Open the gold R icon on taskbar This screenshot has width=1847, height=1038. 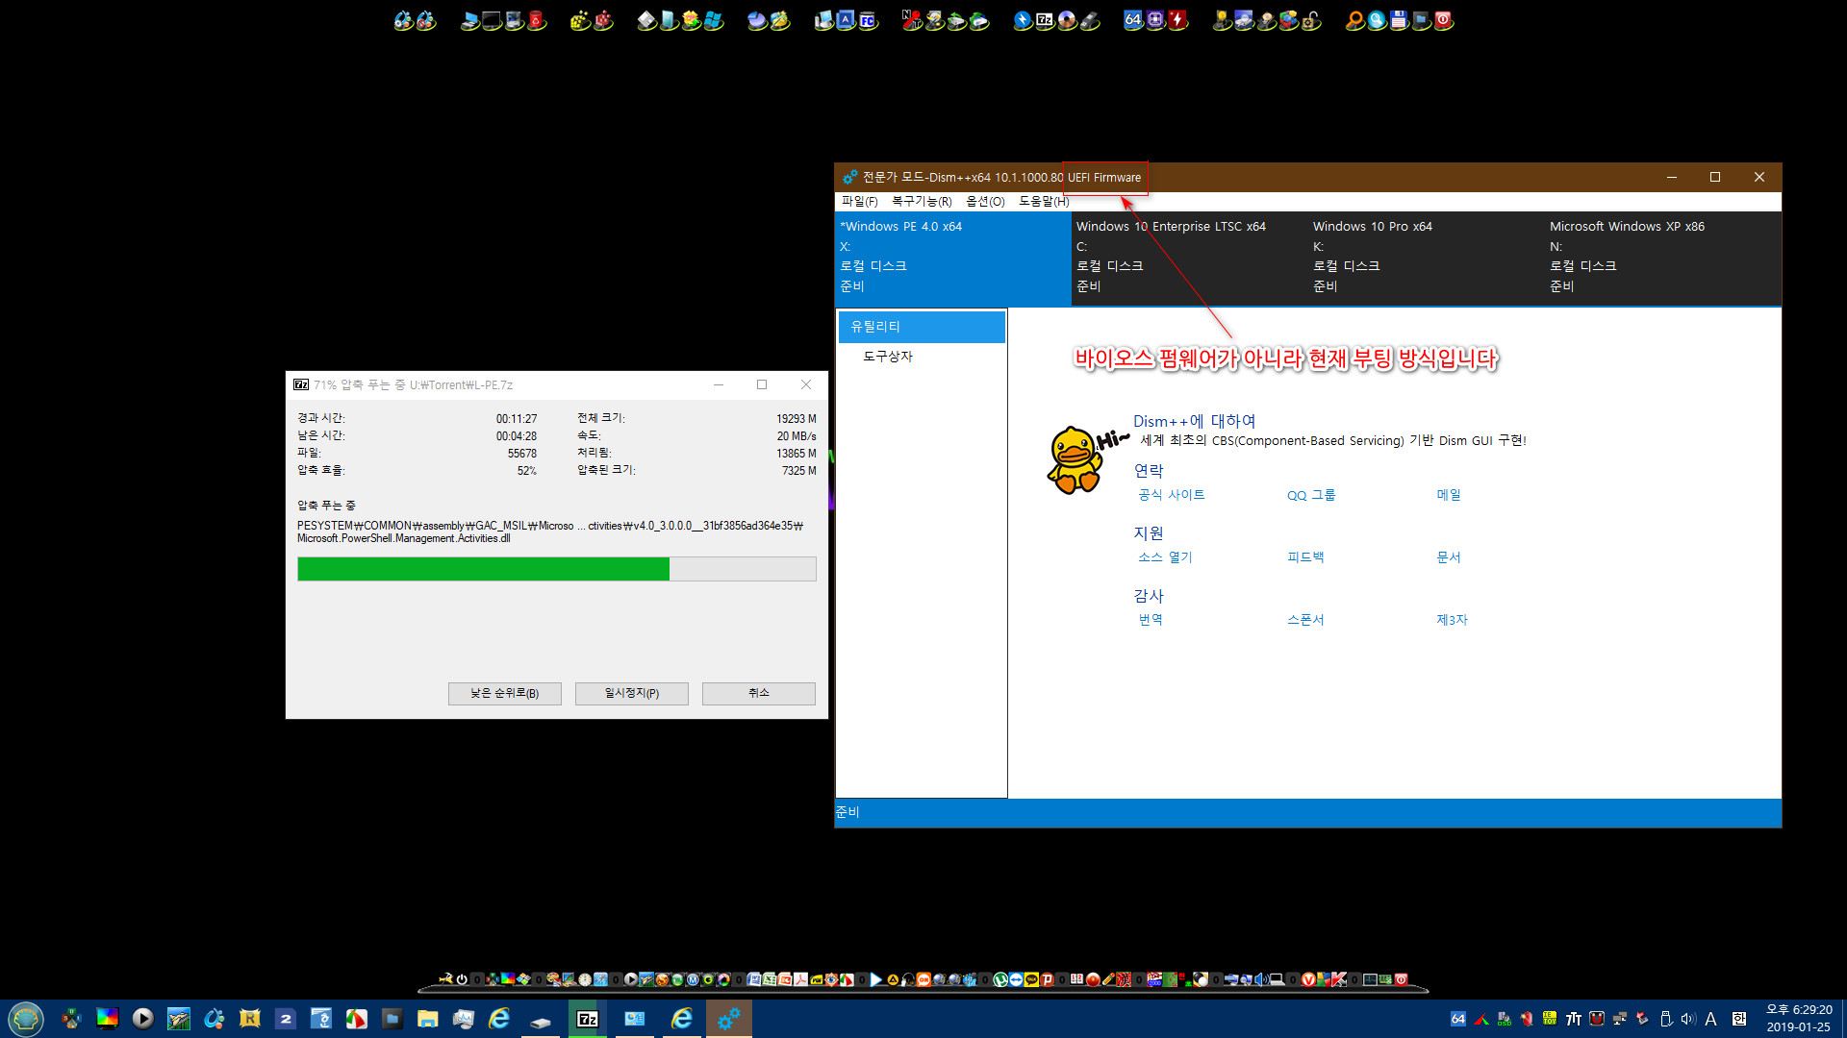tap(249, 1018)
